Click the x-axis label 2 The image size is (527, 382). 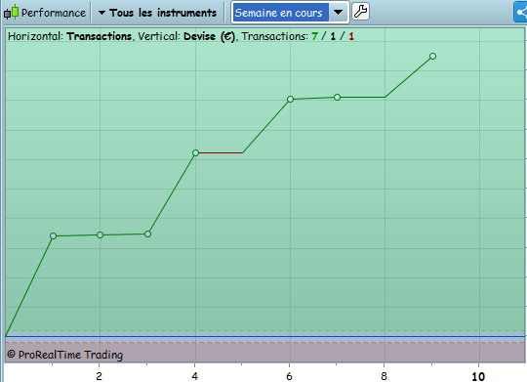click(x=99, y=375)
